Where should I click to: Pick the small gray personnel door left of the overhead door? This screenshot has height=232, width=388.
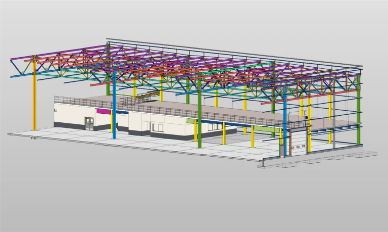[x=282, y=151]
